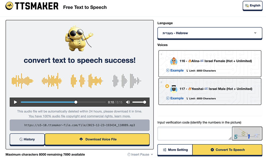The width and height of the screenshot is (266, 158).
Task: Select voice 116 Alina Israel Female
Action: (210, 64)
